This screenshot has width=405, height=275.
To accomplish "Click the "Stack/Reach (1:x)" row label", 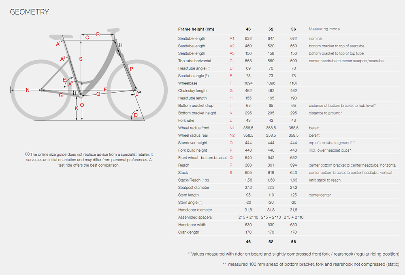I will click(x=193, y=180).
